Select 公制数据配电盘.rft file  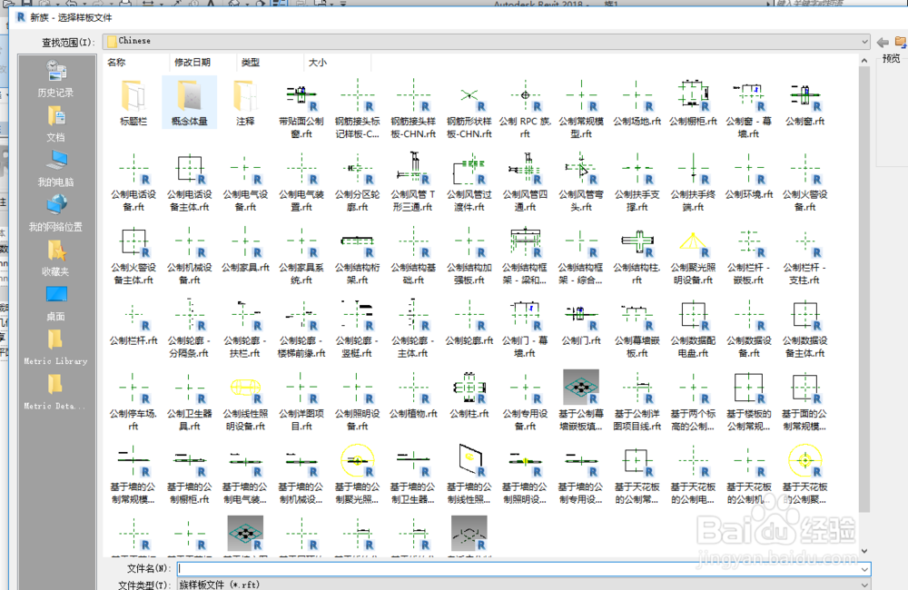693,328
